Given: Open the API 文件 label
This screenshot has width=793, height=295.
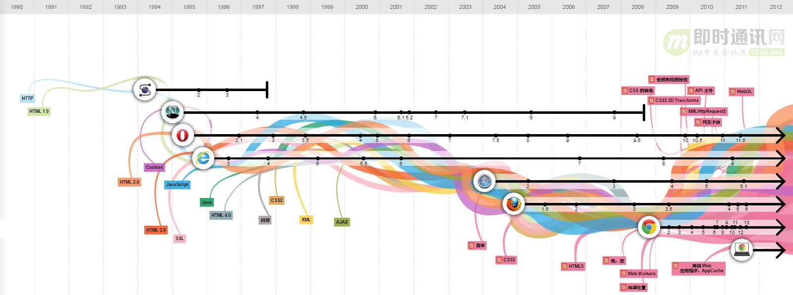Looking at the screenshot, I should pyautogui.click(x=700, y=91).
